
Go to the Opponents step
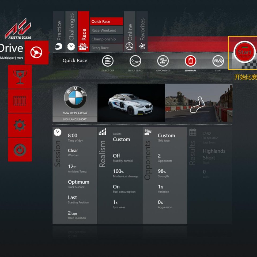pos(163,61)
